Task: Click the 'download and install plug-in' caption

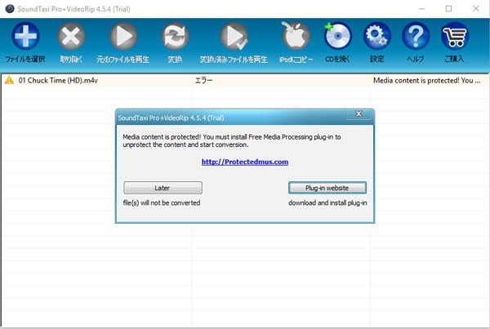Action: (x=327, y=202)
